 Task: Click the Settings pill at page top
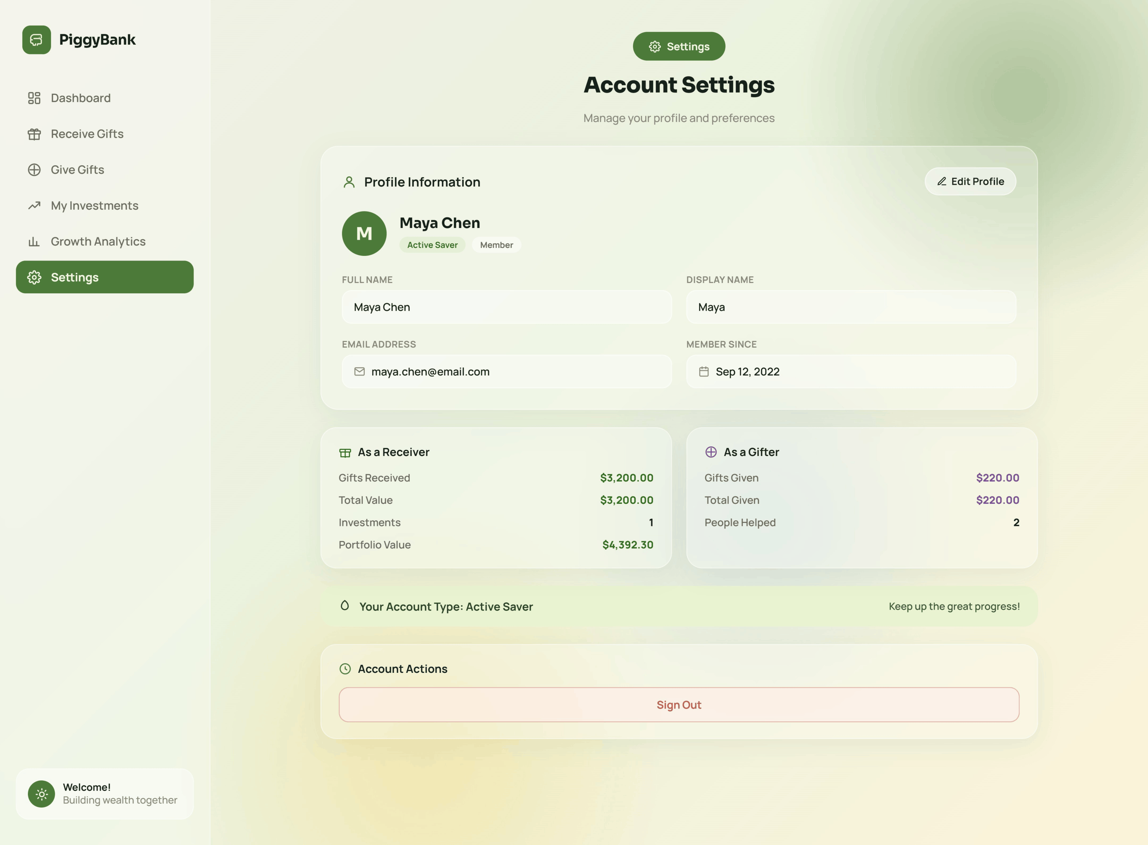click(679, 47)
